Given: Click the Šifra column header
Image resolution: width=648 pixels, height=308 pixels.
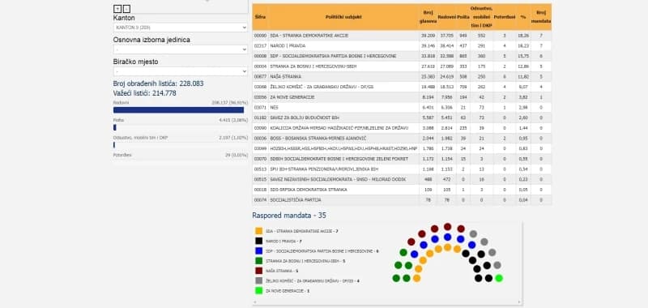Looking at the screenshot, I should (x=260, y=17).
